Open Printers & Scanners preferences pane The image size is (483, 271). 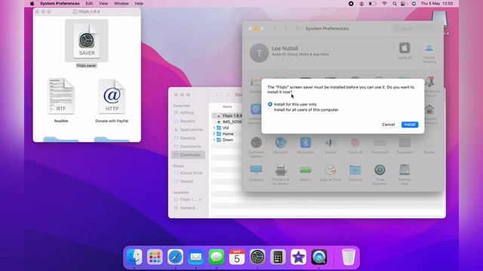(x=281, y=175)
